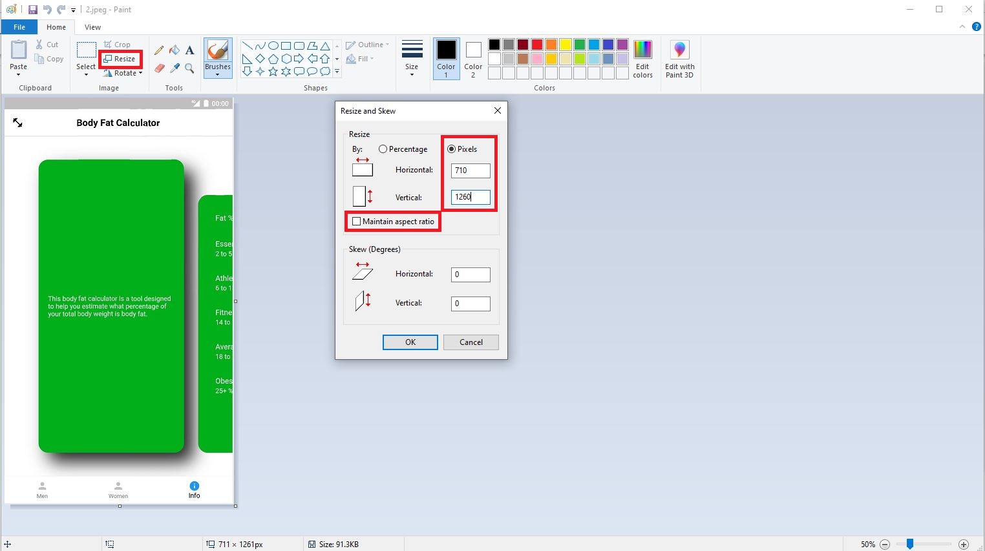Check Maintain aspect ratio
985x551 pixels.
click(357, 221)
